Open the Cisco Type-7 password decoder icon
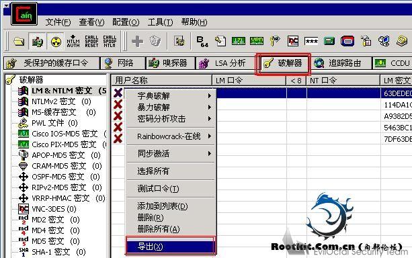The width and height of the screenshot is (412, 258). click(x=239, y=41)
